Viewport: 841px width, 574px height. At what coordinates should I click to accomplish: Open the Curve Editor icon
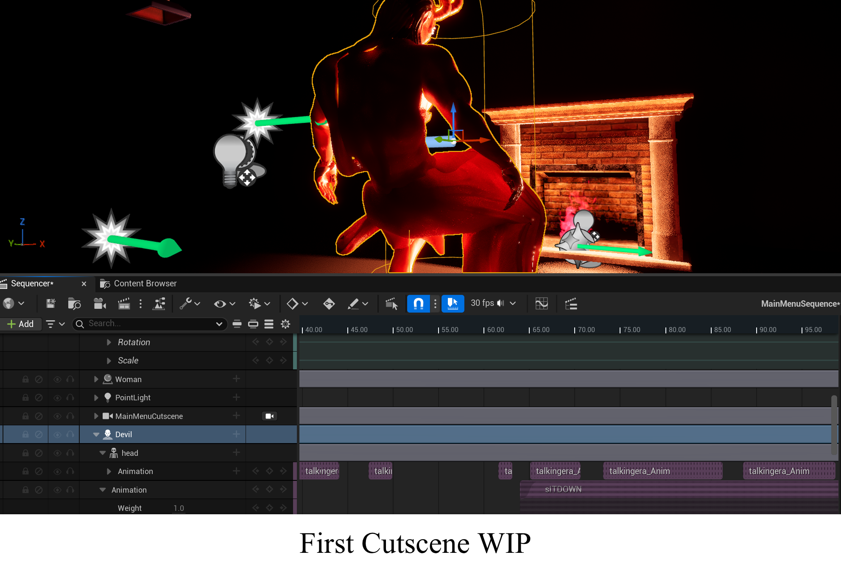tap(542, 303)
